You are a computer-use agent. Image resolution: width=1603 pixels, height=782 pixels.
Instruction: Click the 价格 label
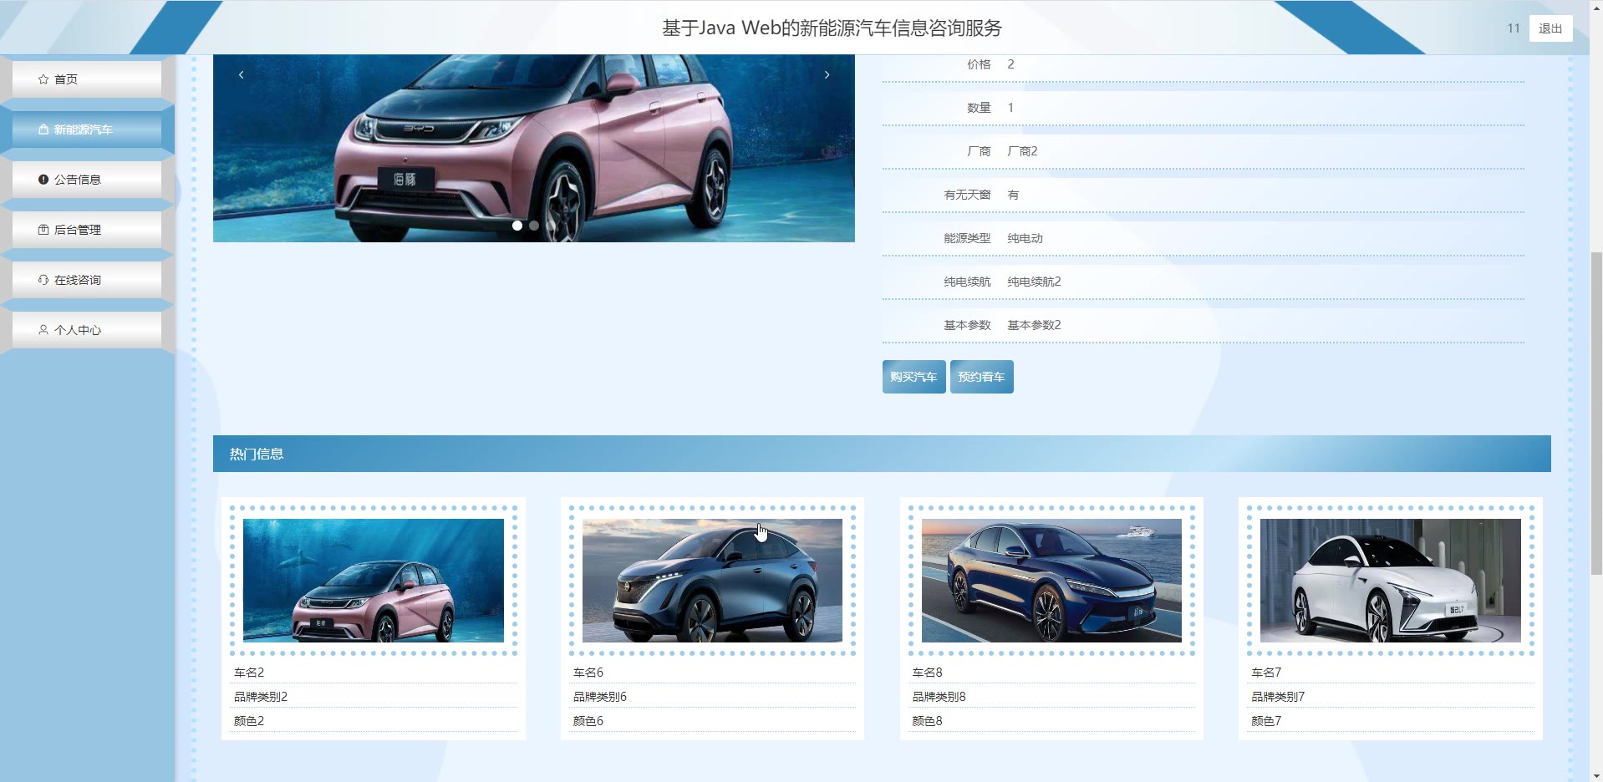(x=979, y=64)
